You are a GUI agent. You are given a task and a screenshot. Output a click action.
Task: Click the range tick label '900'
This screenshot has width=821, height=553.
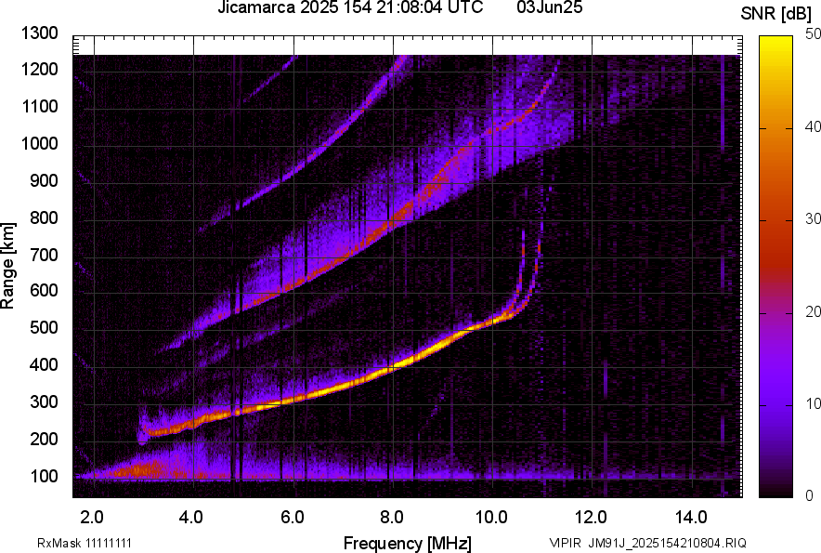tap(44, 180)
